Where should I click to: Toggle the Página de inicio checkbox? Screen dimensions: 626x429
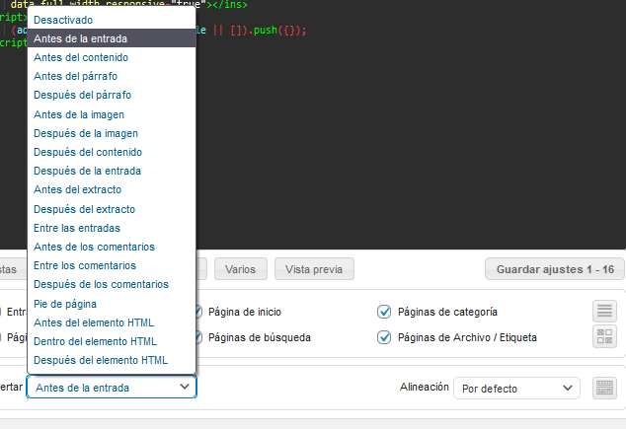[198, 312]
